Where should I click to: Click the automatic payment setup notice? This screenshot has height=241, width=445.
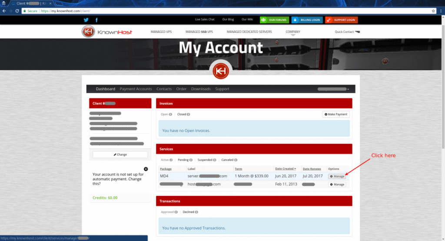click(118, 179)
